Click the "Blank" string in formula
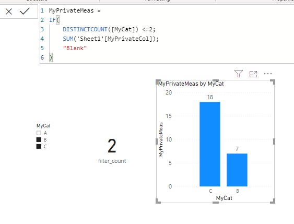Image resolution: width=294 pixels, height=224 pixels. [x=75, y=48]
